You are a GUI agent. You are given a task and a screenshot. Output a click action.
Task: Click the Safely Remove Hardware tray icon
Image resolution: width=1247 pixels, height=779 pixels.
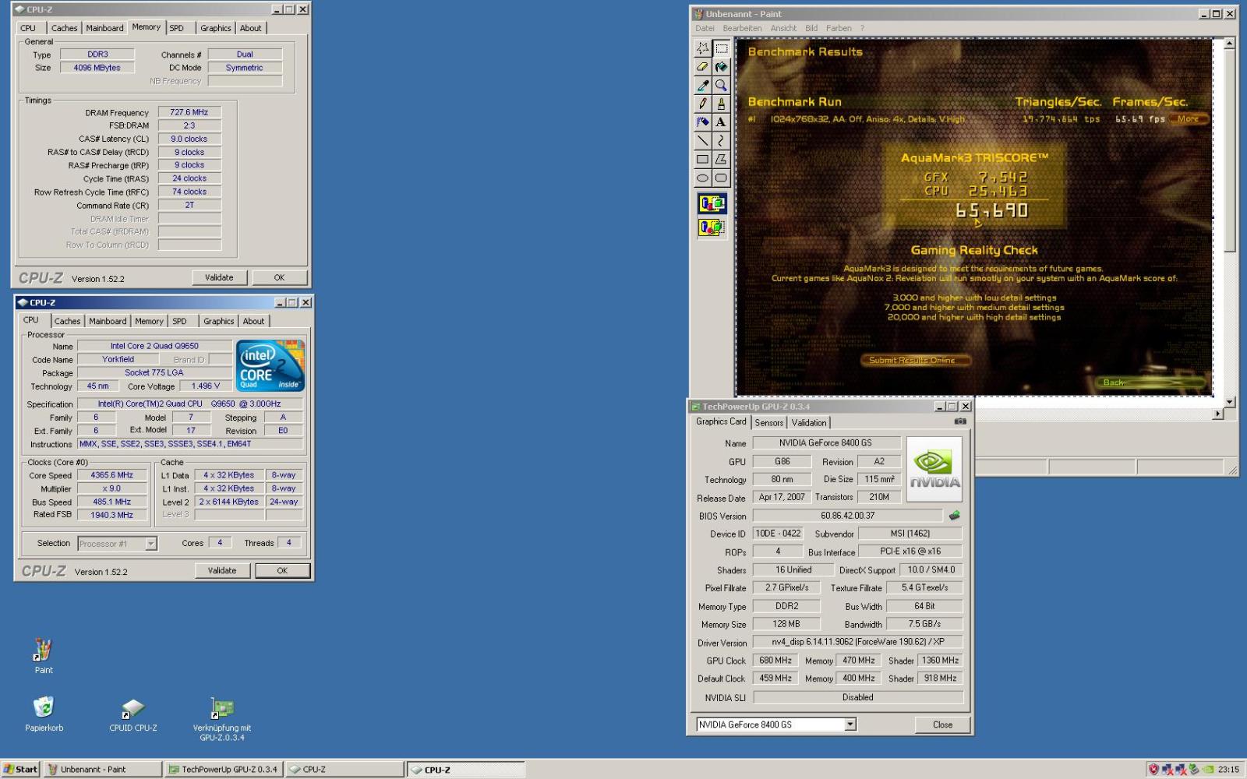pos(1193,769)
